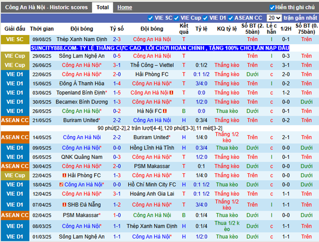The height and width of the screenshot is (242, 319).
Task: Open QNK Quảng Nam team link
Action: click(x=82, y=157)
